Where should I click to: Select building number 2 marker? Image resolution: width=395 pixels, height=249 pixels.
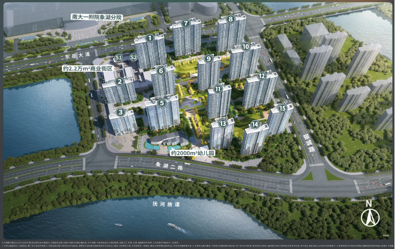click(120, 81)
